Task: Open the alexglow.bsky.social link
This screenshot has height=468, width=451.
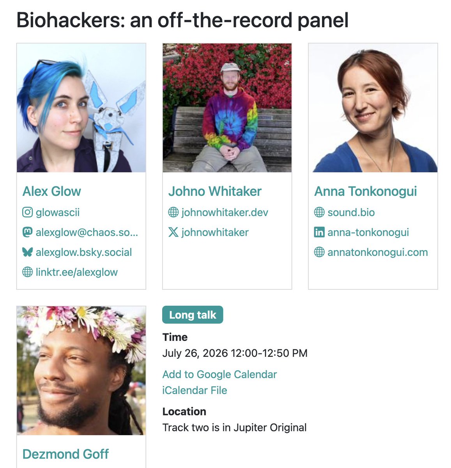Action: pos(84,252)
